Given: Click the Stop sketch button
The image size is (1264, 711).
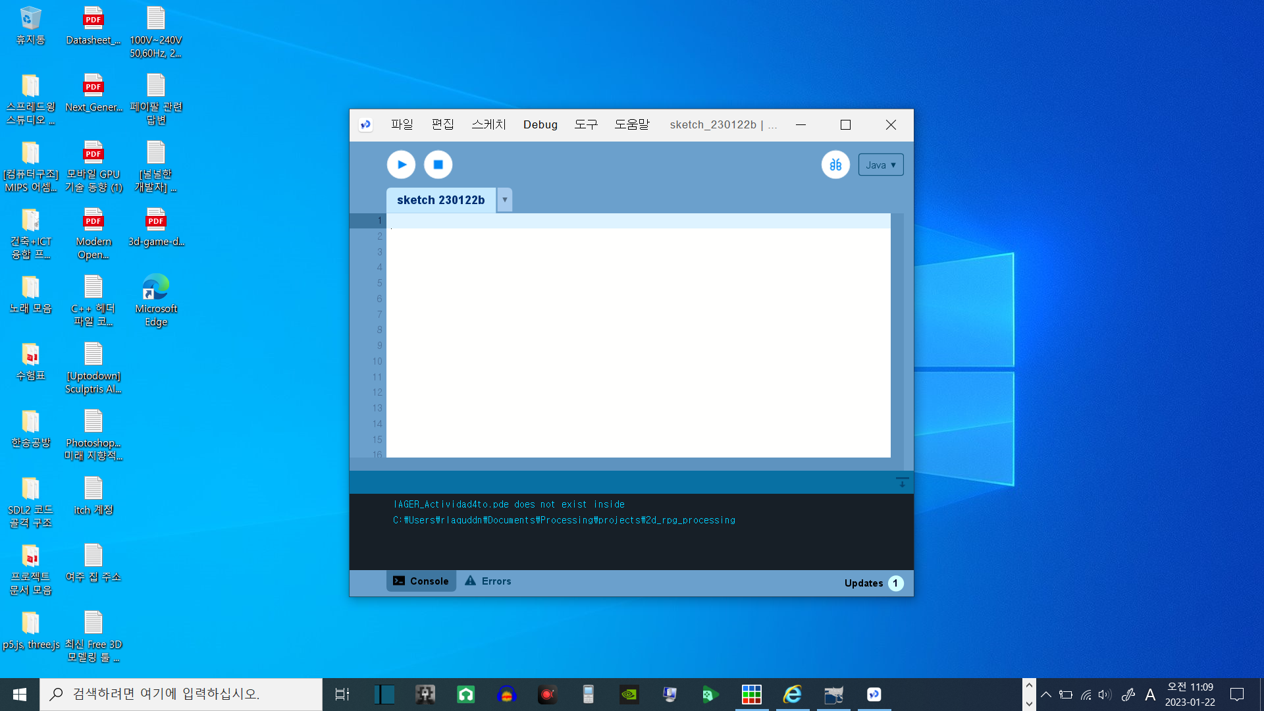Looking at the screenshot, I should pos(438,165).
